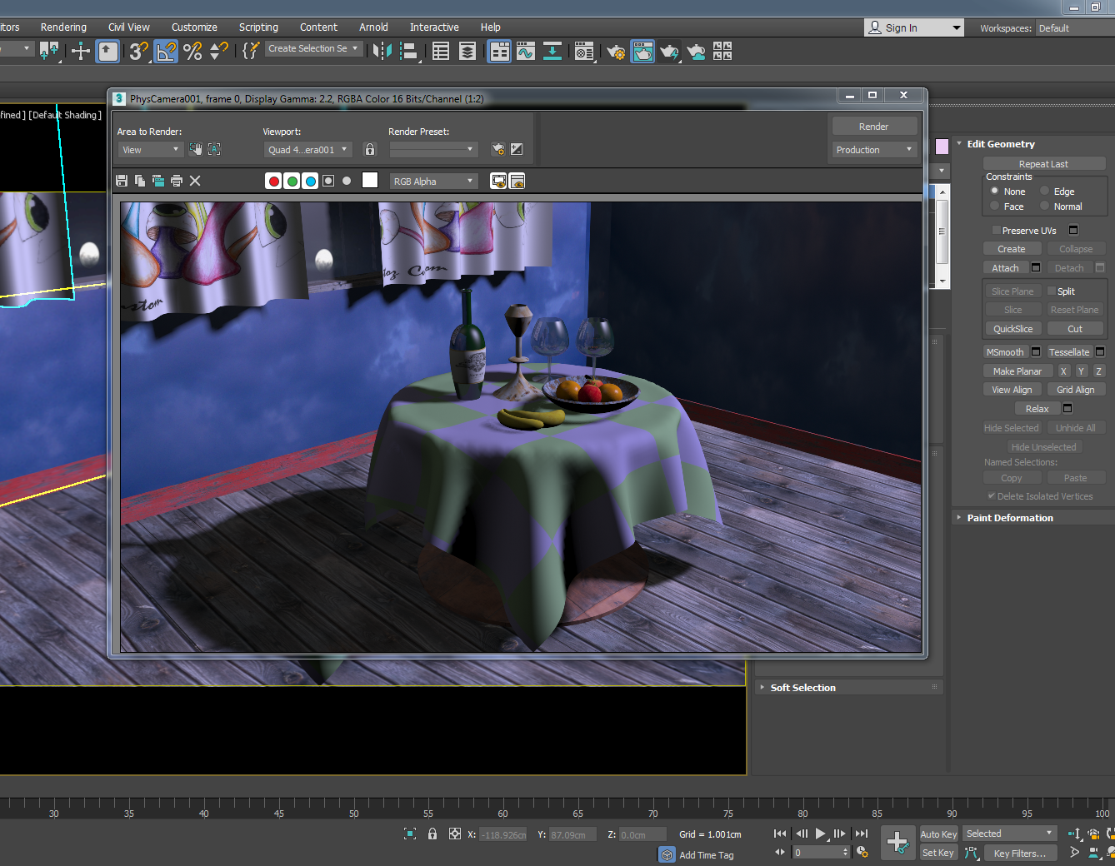Screen dimensions: 1115x866
Task: Open the Viewport selector dropdown
Action: [308, 149]
